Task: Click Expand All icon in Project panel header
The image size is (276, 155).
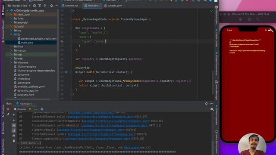Action: (x=40, y=6)
